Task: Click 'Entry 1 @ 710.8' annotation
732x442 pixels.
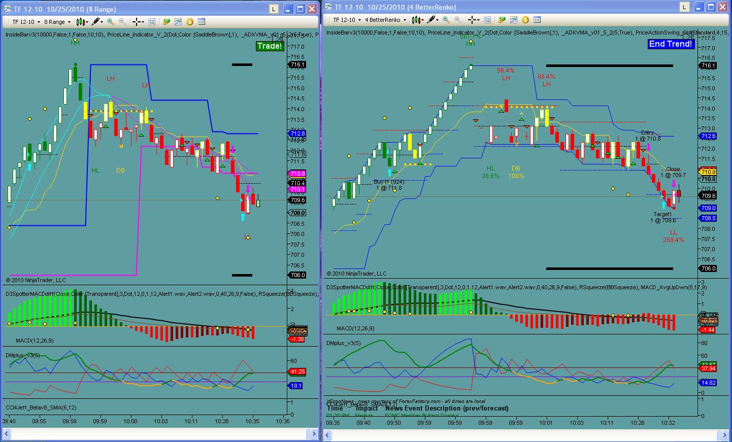Action: click(648, 135)
